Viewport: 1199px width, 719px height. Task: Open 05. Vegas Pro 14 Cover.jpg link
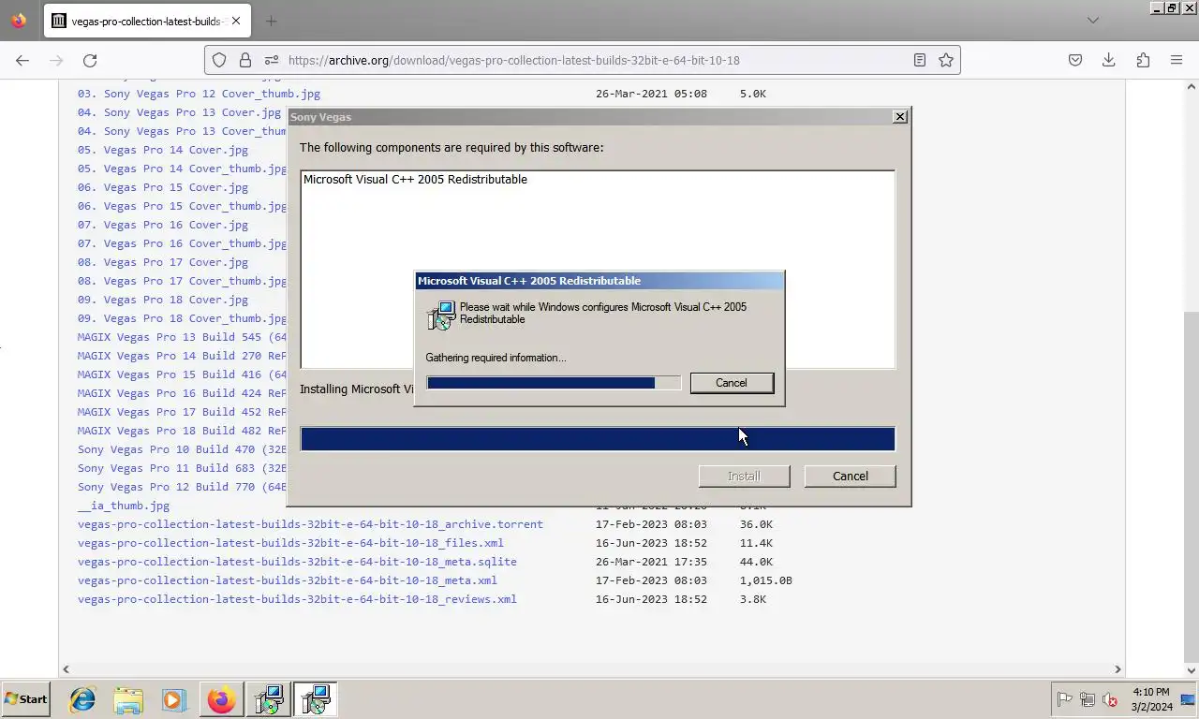[163, 150]
